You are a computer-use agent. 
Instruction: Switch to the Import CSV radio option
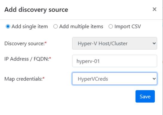click(x=110, y=27)
